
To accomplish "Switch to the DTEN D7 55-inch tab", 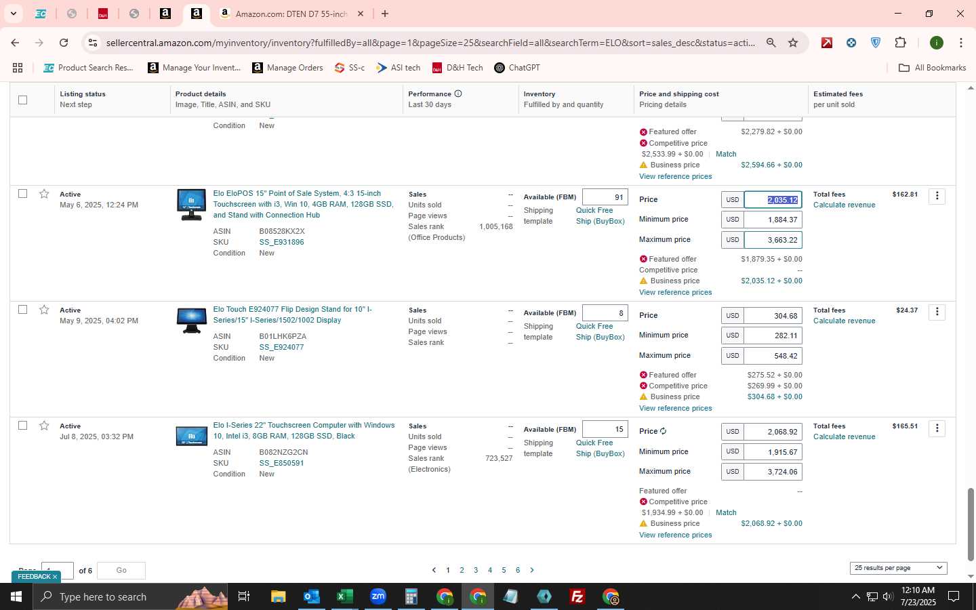I will click(291, 14).
